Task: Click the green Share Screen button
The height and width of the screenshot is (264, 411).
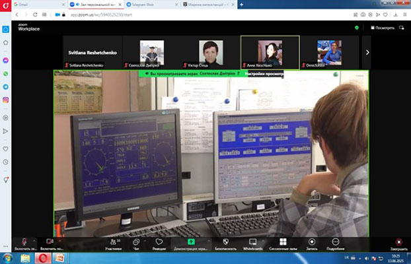Action: (x=191, y=242)
